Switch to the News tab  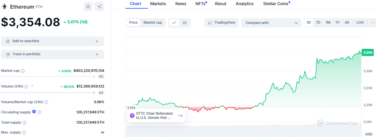[180, 4]
